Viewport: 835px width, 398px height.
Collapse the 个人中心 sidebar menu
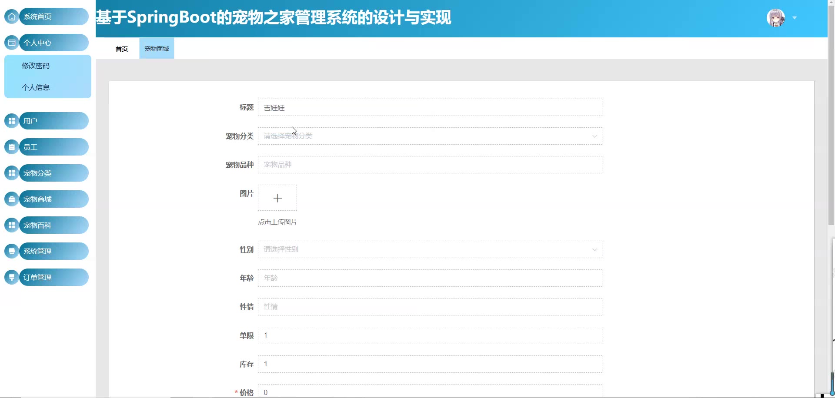coord(54,43)
